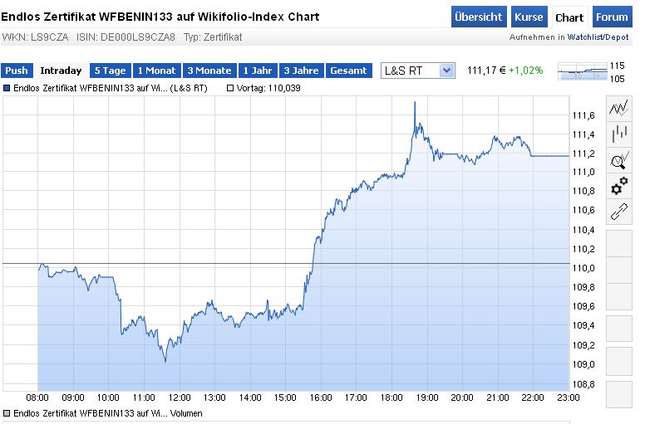Select the line chart type icon

[x=619, y=109]
